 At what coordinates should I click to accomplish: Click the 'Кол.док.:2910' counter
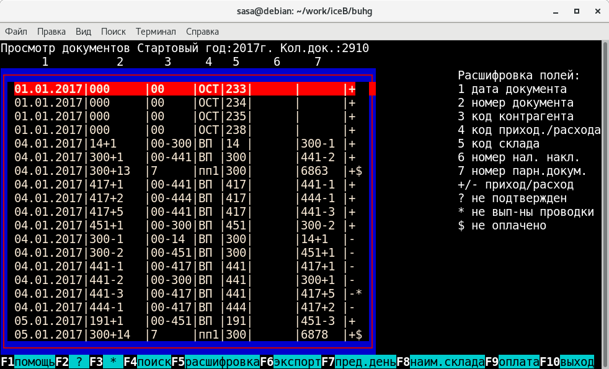tap(325, 48)
